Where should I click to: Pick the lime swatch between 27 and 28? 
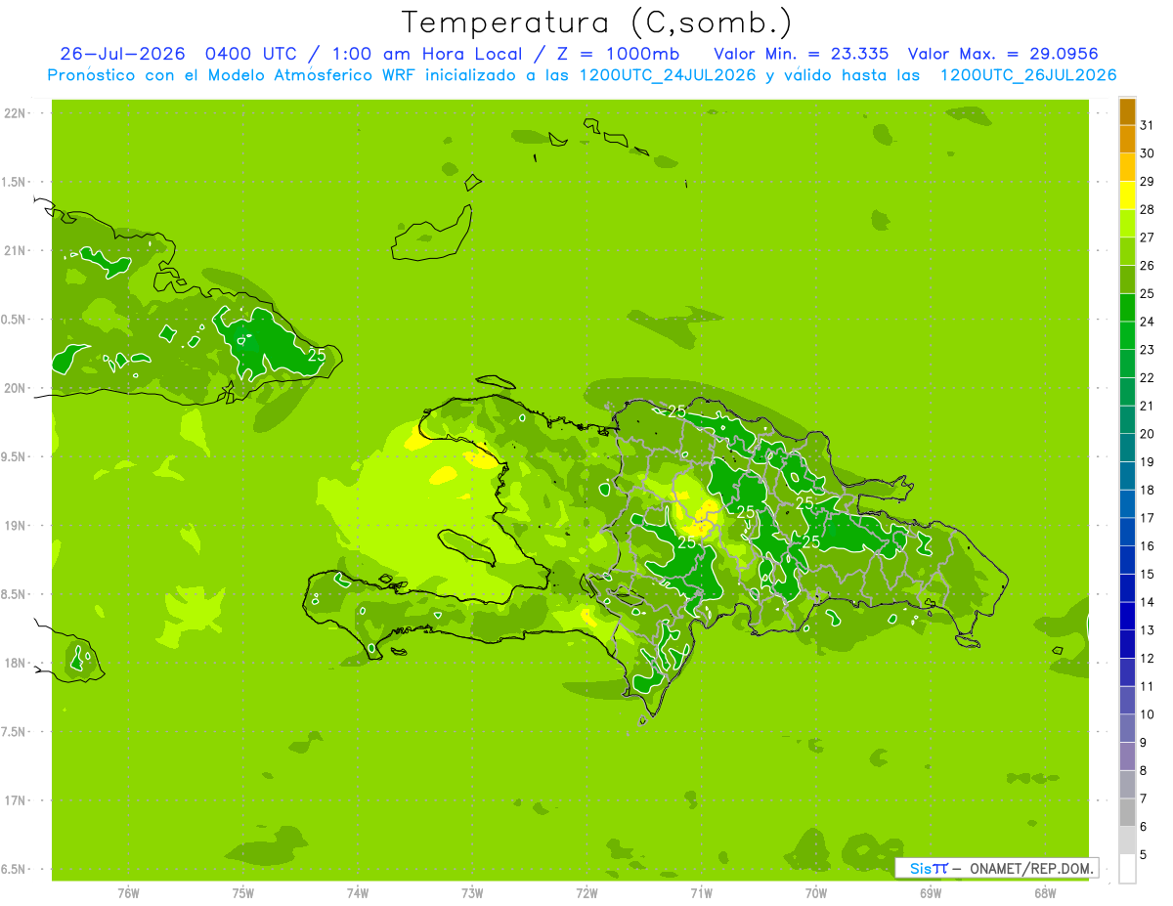(1127, 224)
